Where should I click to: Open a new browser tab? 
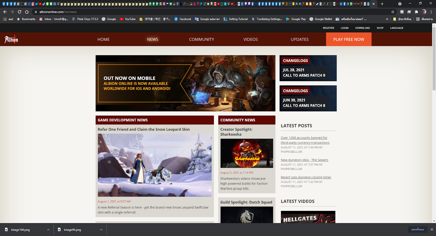click(382, 4)
